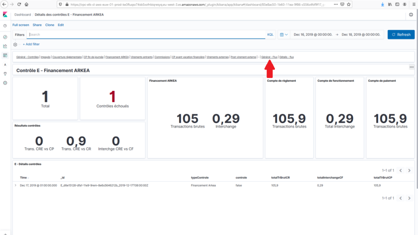418x235 pixels.
Task: Open the Général - Flux link
Action: (x=269, y=57)
